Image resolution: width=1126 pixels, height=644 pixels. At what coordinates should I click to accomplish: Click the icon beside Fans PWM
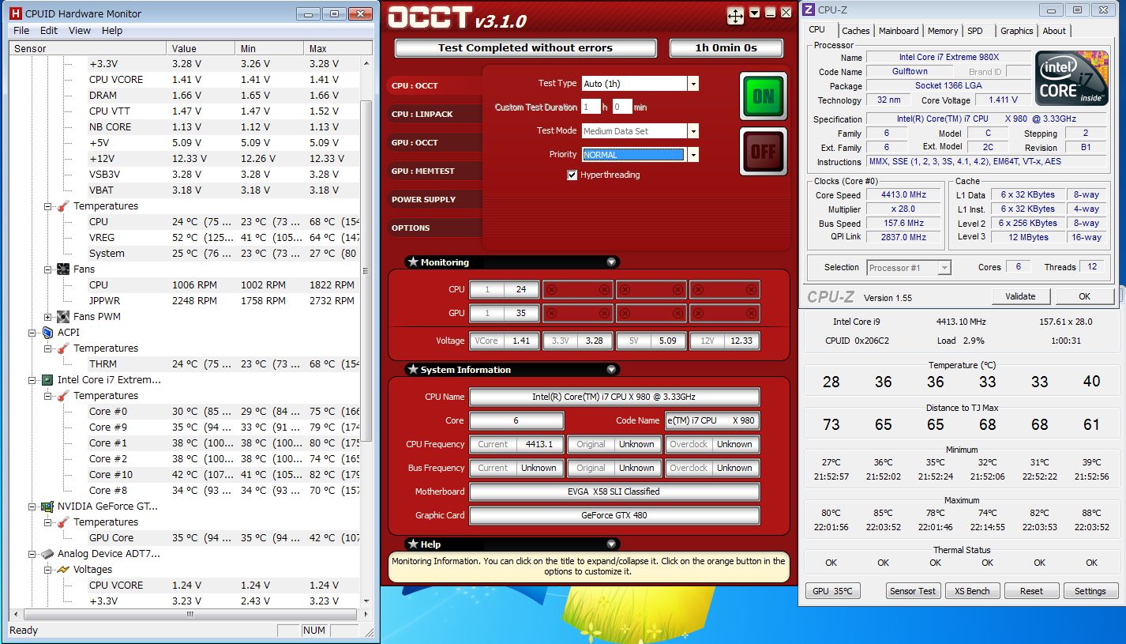click(x=63, y=317)
